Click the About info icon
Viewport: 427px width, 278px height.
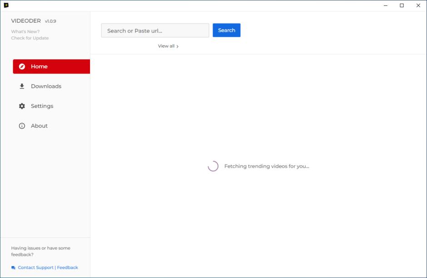pyautogui.click(x=22, y=126)
